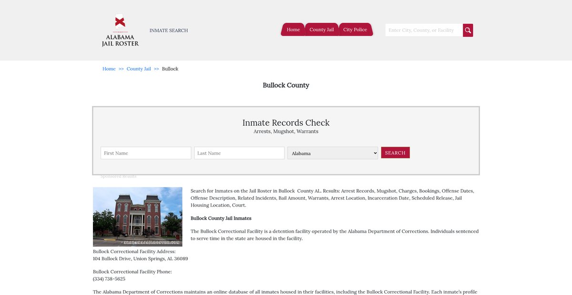This screenshot has width=572, height=295.
Task: Click the Alabama Jail Roster logo
Action: tap(120, 30)
